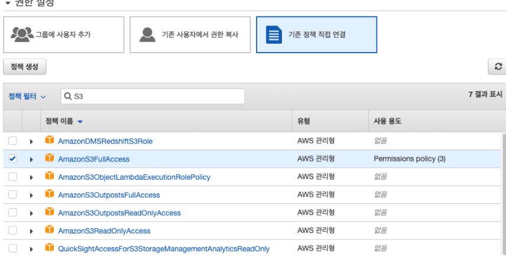506x256 pixels.
Task: Click the Permissions policy (3) cell
Action: [410, 158]
